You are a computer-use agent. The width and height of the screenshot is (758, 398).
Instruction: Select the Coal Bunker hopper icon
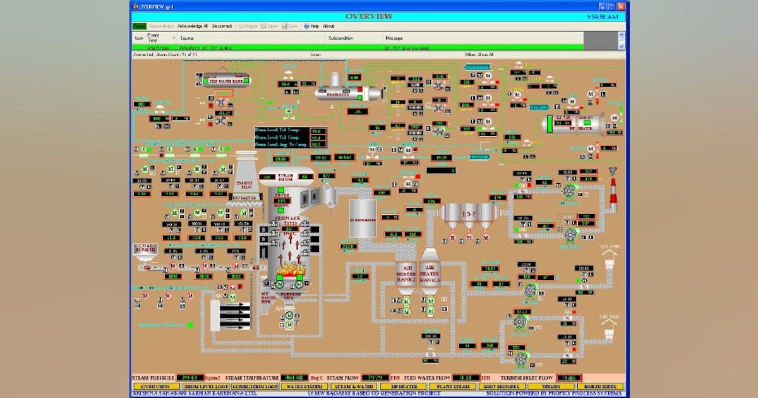(x=146, y=248)
